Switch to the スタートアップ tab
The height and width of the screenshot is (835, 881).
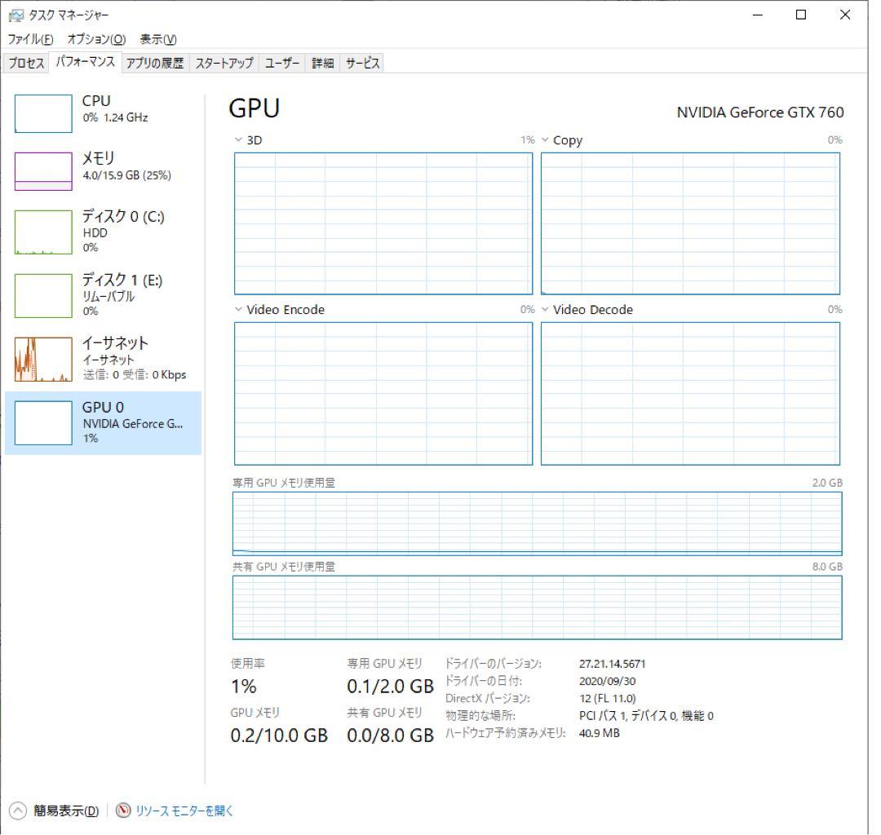click(223, 62)
